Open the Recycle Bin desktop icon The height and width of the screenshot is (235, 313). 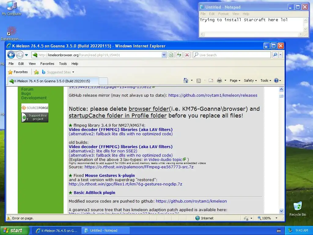(x=298, y=209)
